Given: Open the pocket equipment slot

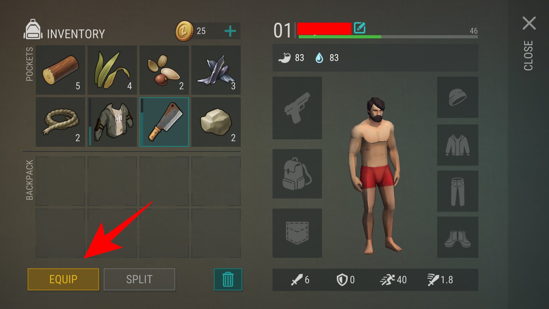Looking at the screenshot, I should tap(297, 233).
